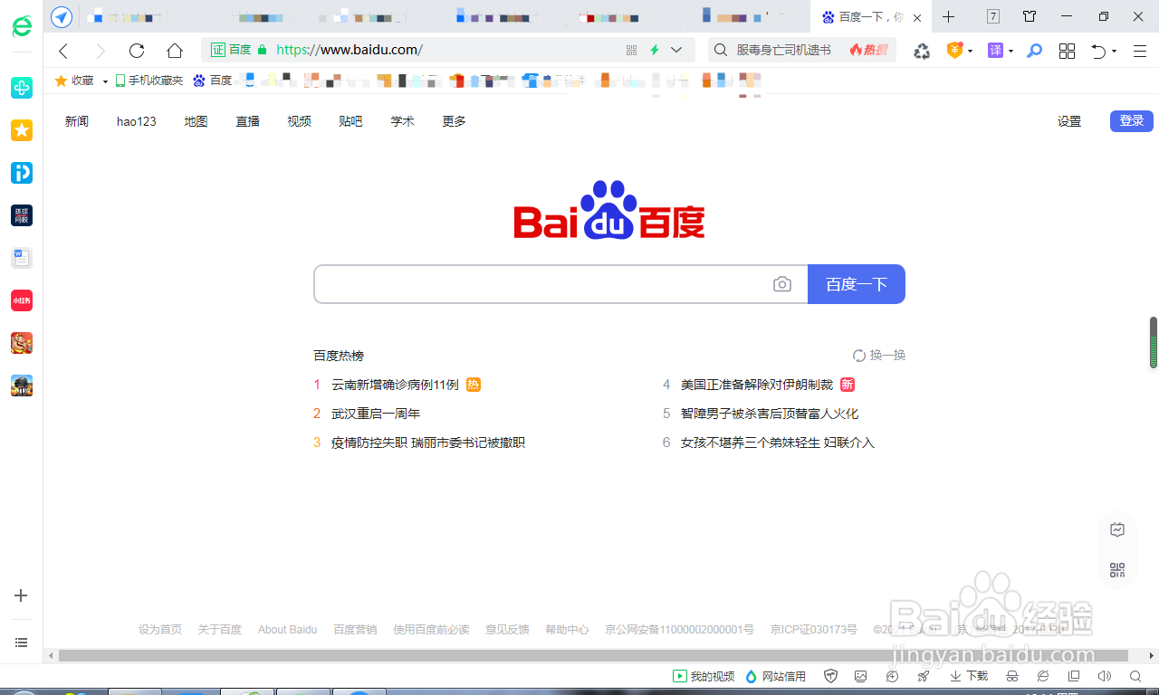Click the rocket accelerator status icon
1159x695 pixels.
pos(924,676)
